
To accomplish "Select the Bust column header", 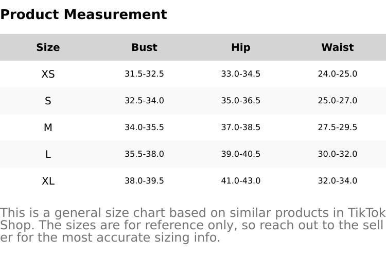I will (x=144, y=48).
